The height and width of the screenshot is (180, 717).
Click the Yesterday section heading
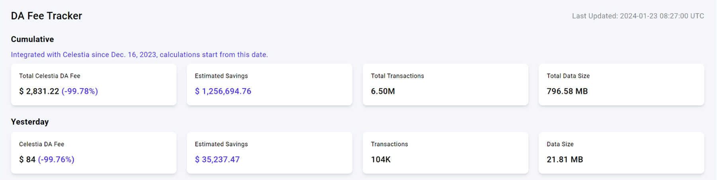tap(30, 122)
